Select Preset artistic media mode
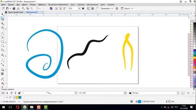196x110 pixels. (3, 93)
